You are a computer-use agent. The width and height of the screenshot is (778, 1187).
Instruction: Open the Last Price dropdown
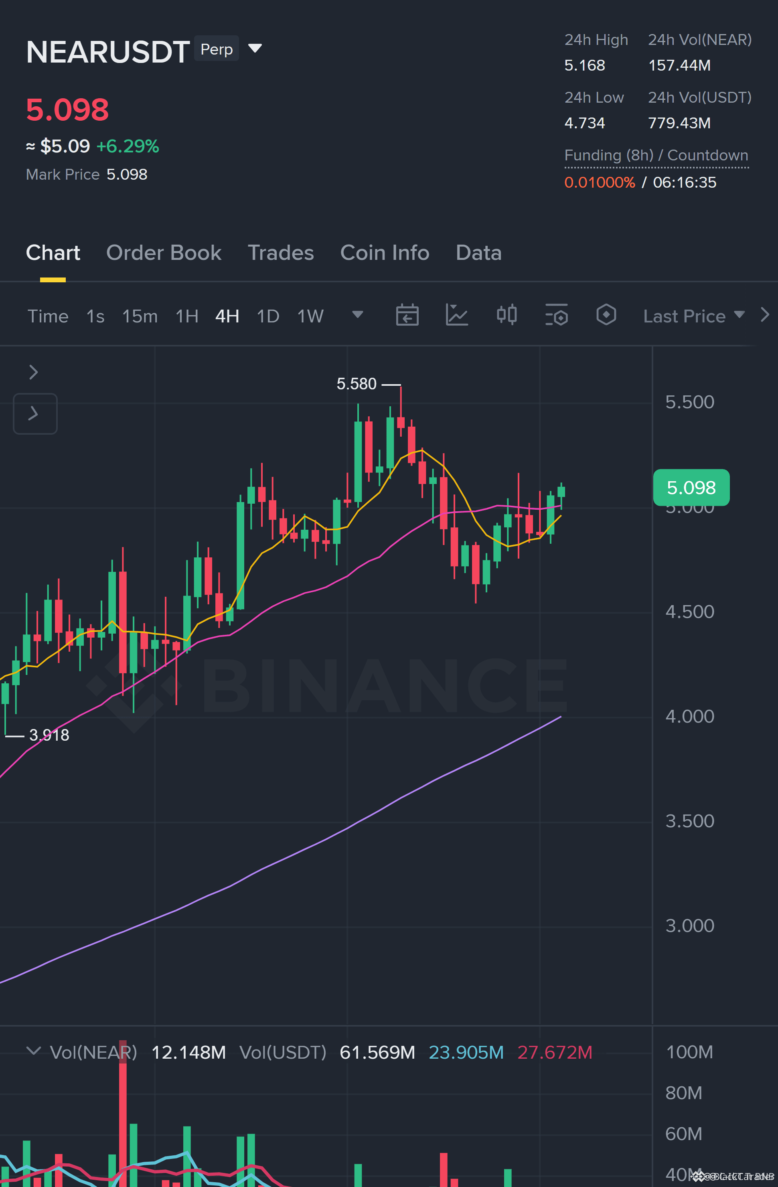(x=694, y=316)
